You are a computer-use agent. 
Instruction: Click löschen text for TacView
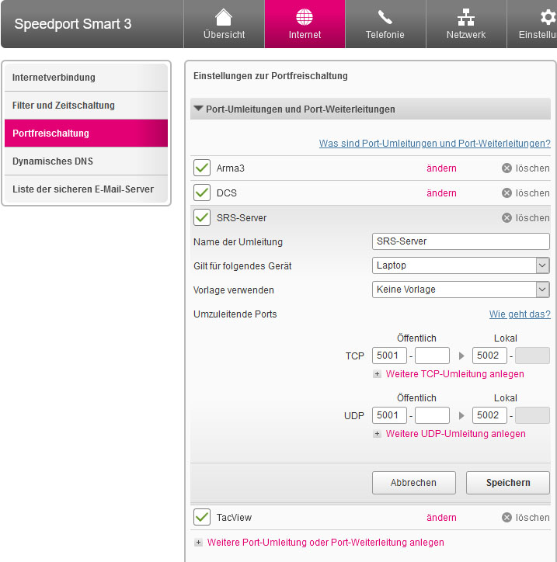(x=532, y=517)
